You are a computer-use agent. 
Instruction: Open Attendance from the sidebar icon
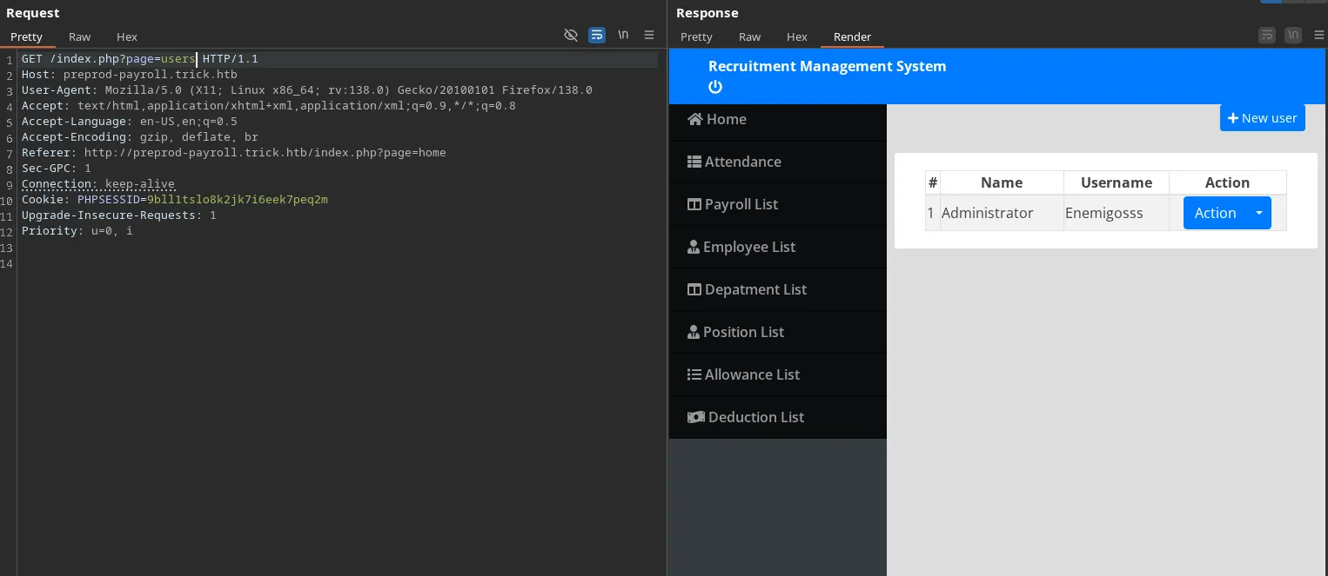[x=694, y=162]
